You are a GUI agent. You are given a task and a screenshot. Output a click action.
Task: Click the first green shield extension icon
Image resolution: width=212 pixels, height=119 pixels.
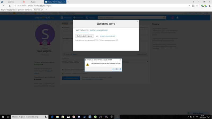pyautogui.click(x=202, y=6)
